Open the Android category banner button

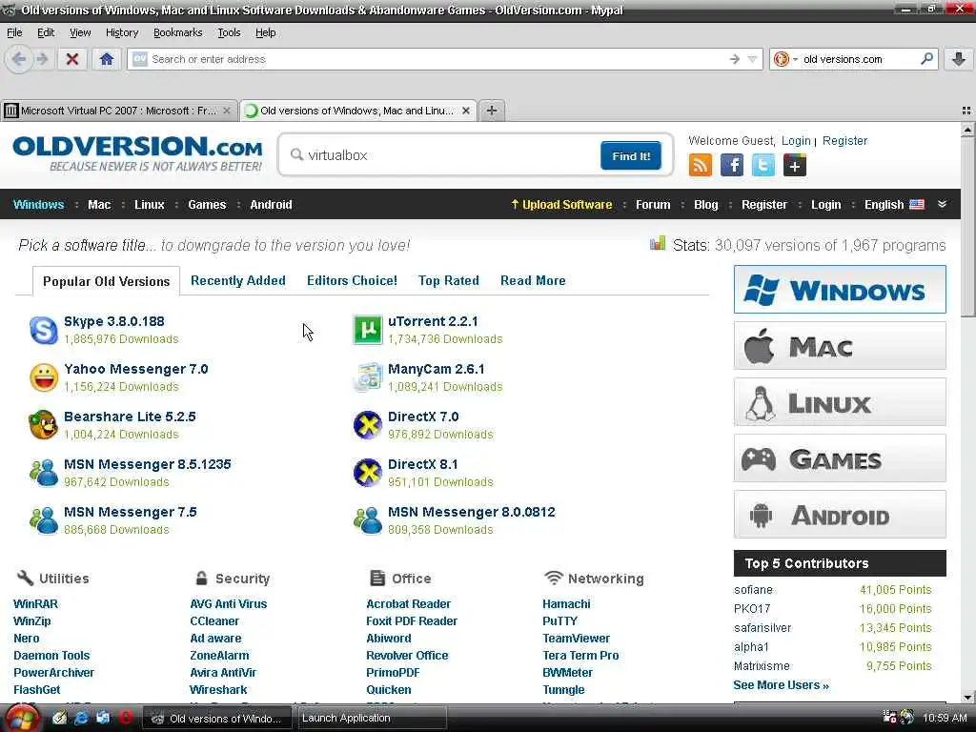tap(840, 514)
